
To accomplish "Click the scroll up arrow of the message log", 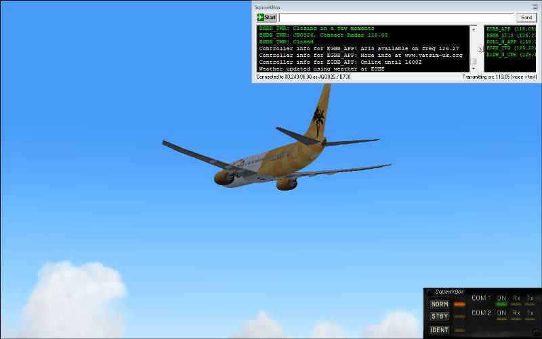I will tap(474, 29).
